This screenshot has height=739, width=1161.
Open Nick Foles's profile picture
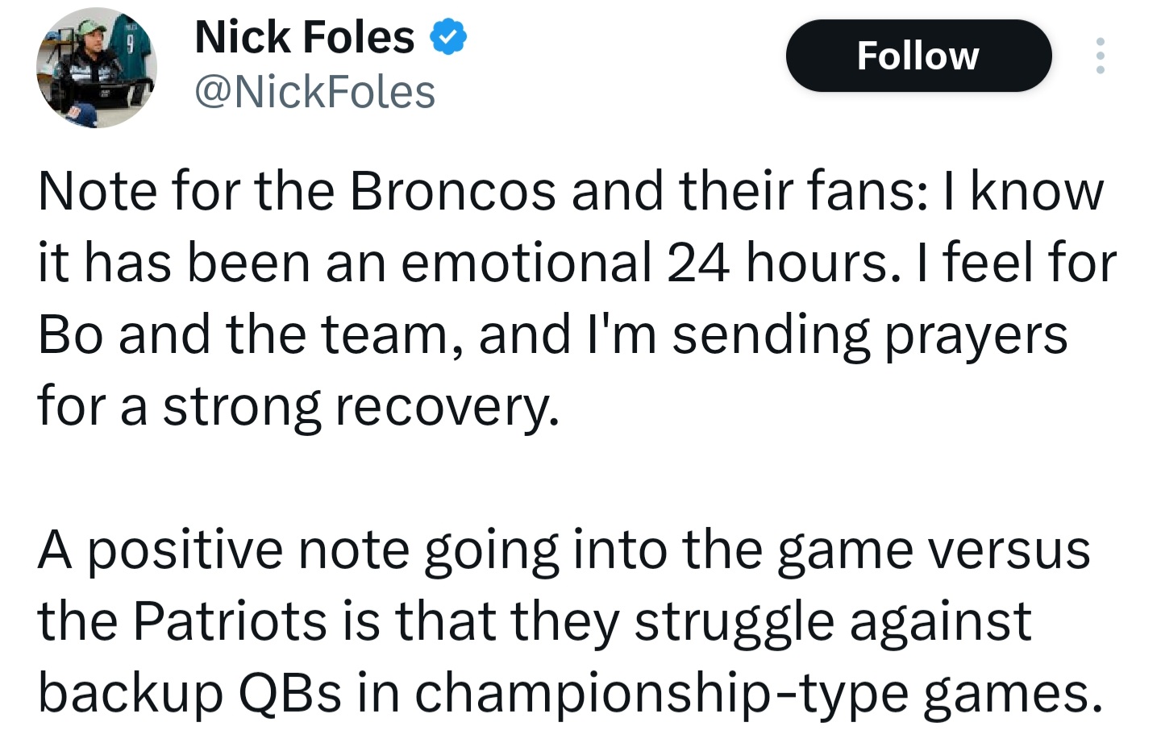[x=96, y=68]
